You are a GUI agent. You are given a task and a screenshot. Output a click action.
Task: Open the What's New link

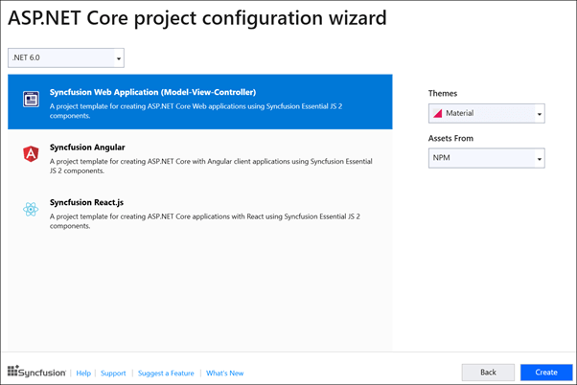pyautogui.click(x=224, y=373)
